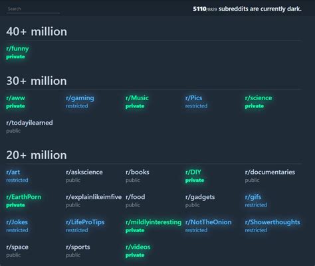
Task: Visit the r/askscience subreddit
Action: [x=84, y=172]
